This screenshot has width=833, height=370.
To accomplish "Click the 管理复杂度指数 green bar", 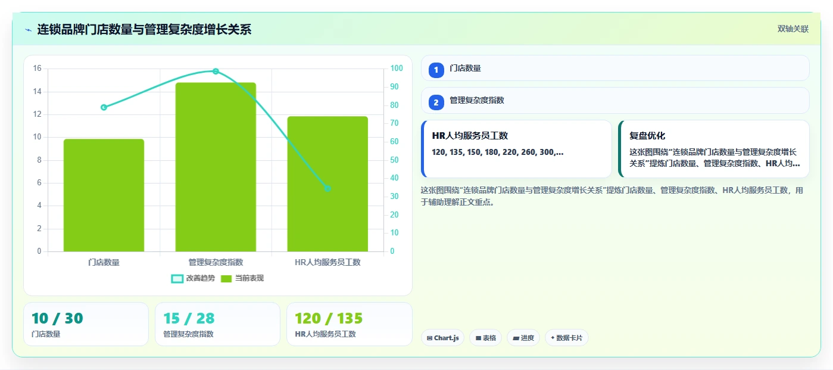I will (216, 167).
